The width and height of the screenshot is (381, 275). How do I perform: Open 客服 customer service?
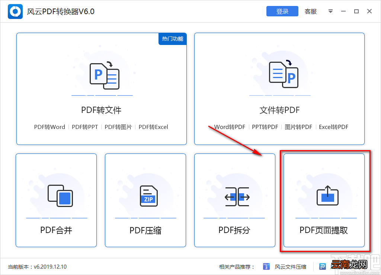pyautogui.click(x=311, y=12)
